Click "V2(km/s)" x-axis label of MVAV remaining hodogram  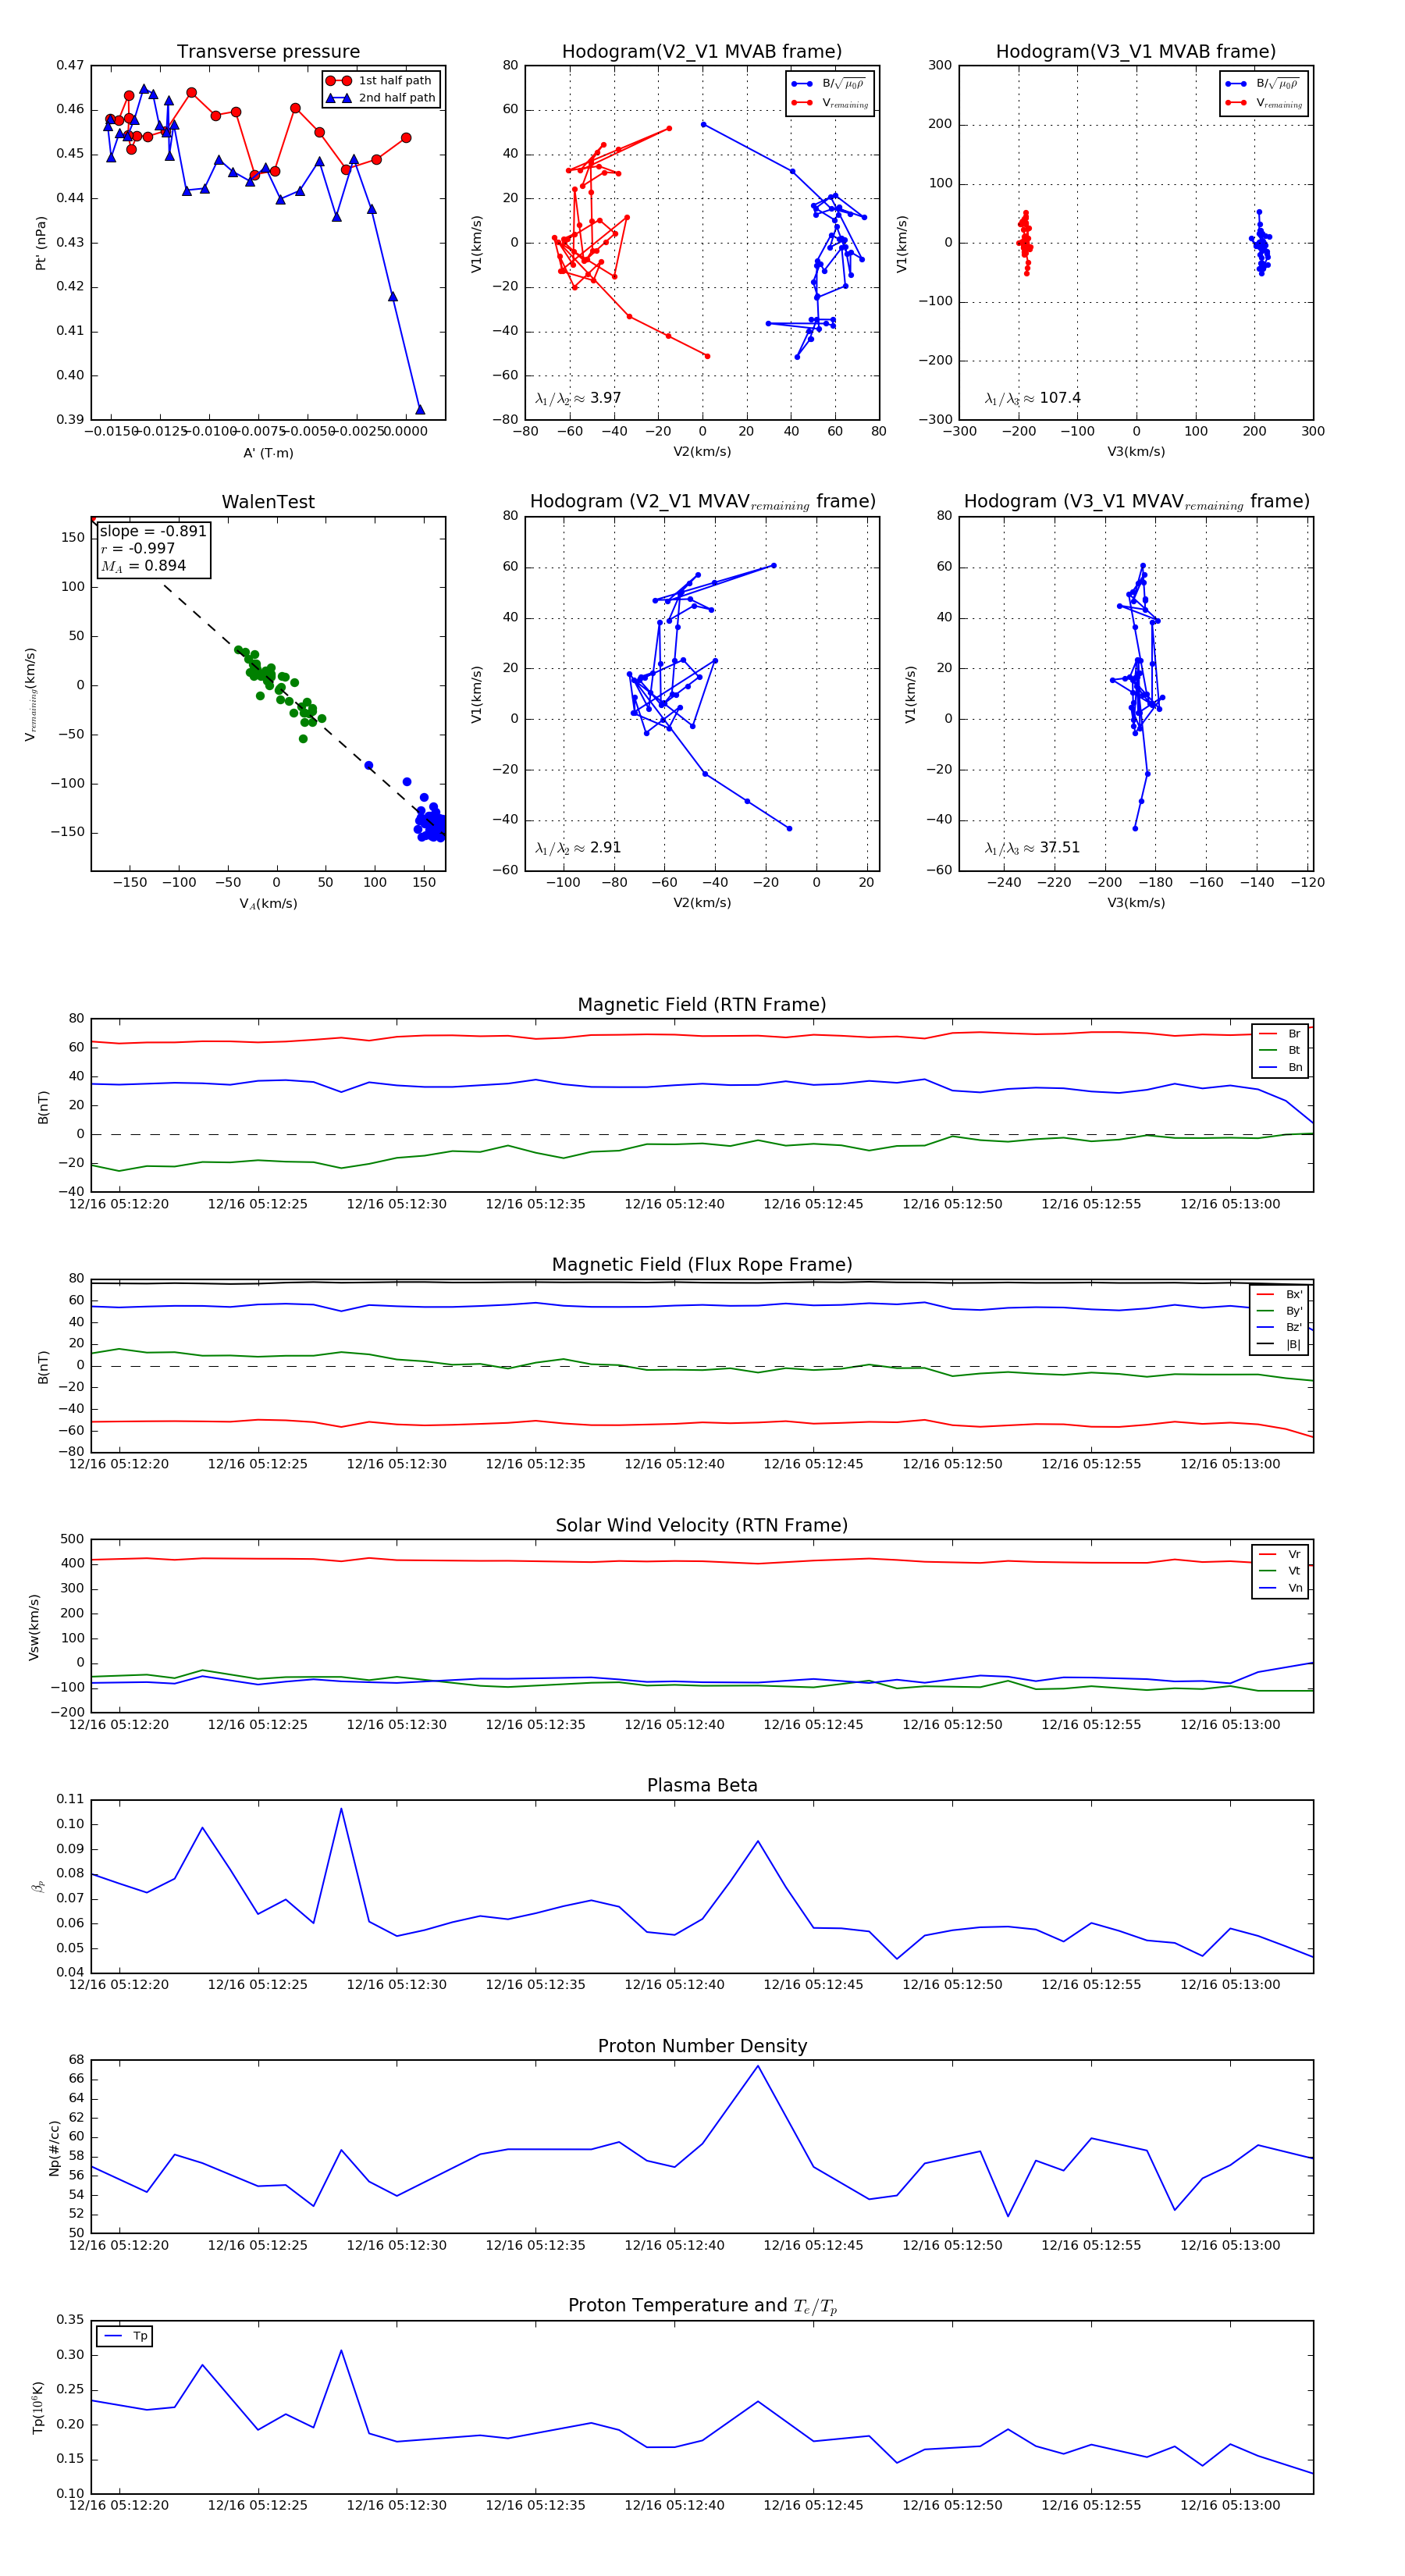click(702, 903)
